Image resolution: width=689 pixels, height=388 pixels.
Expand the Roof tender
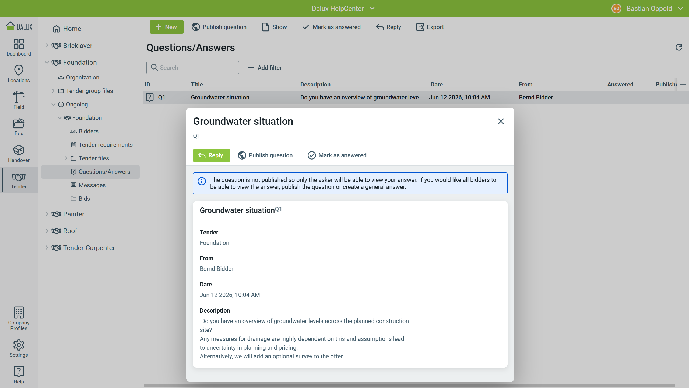pyautogui.click(x=47, y=231)
